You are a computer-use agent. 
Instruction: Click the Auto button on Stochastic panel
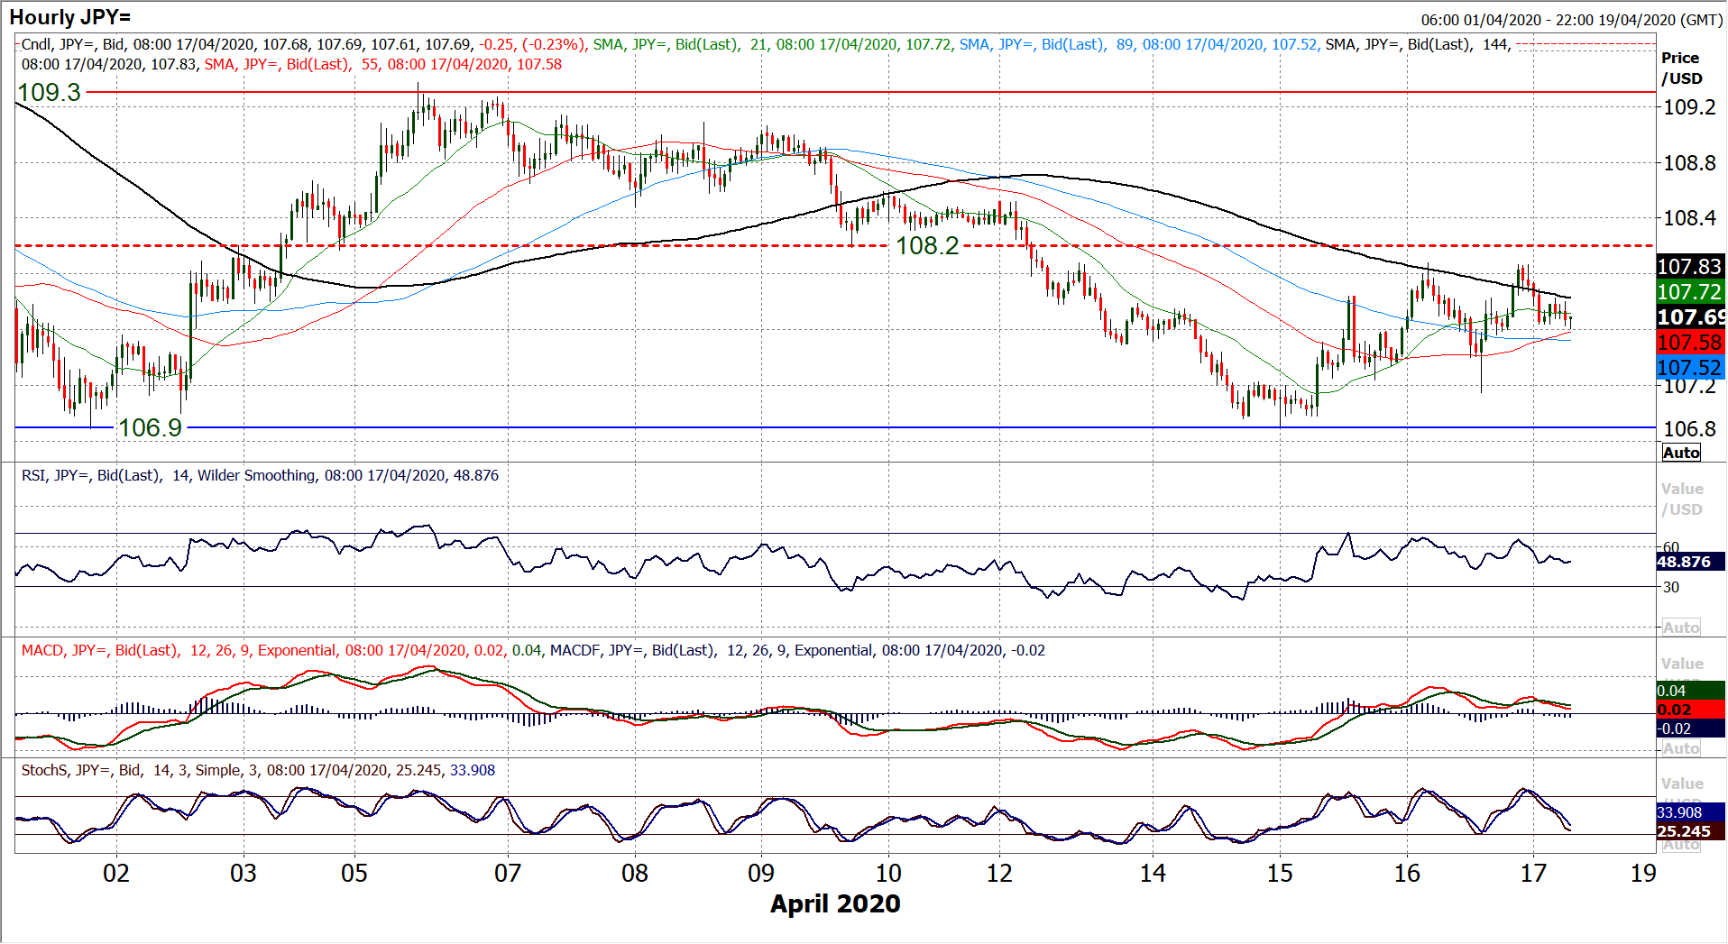(1681, 845)
